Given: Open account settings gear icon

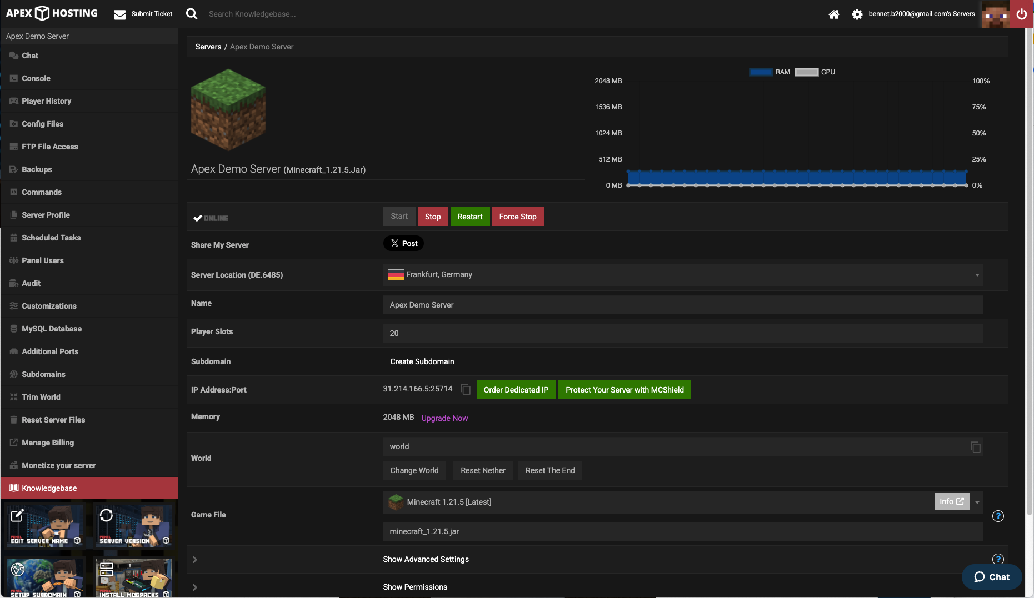Looking at the screenshot, I should click(857, 14).
